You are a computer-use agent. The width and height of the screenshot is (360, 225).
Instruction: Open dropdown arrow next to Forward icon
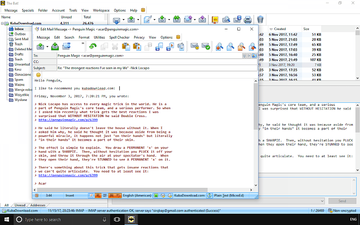pyautogui.click(x=195, y=20)
